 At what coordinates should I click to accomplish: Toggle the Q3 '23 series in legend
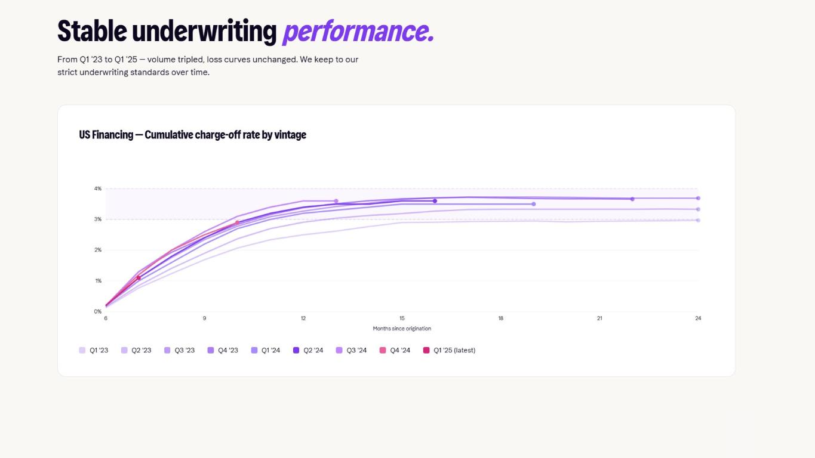click(179, 350)
